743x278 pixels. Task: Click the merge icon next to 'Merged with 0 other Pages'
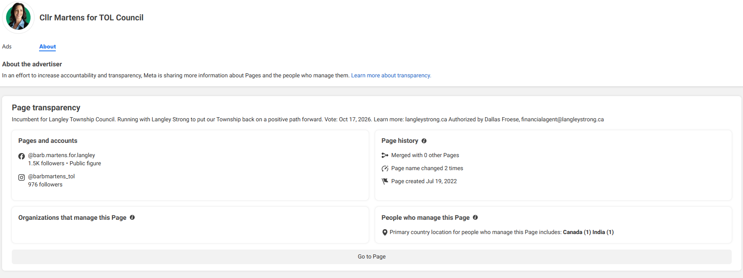385,155
